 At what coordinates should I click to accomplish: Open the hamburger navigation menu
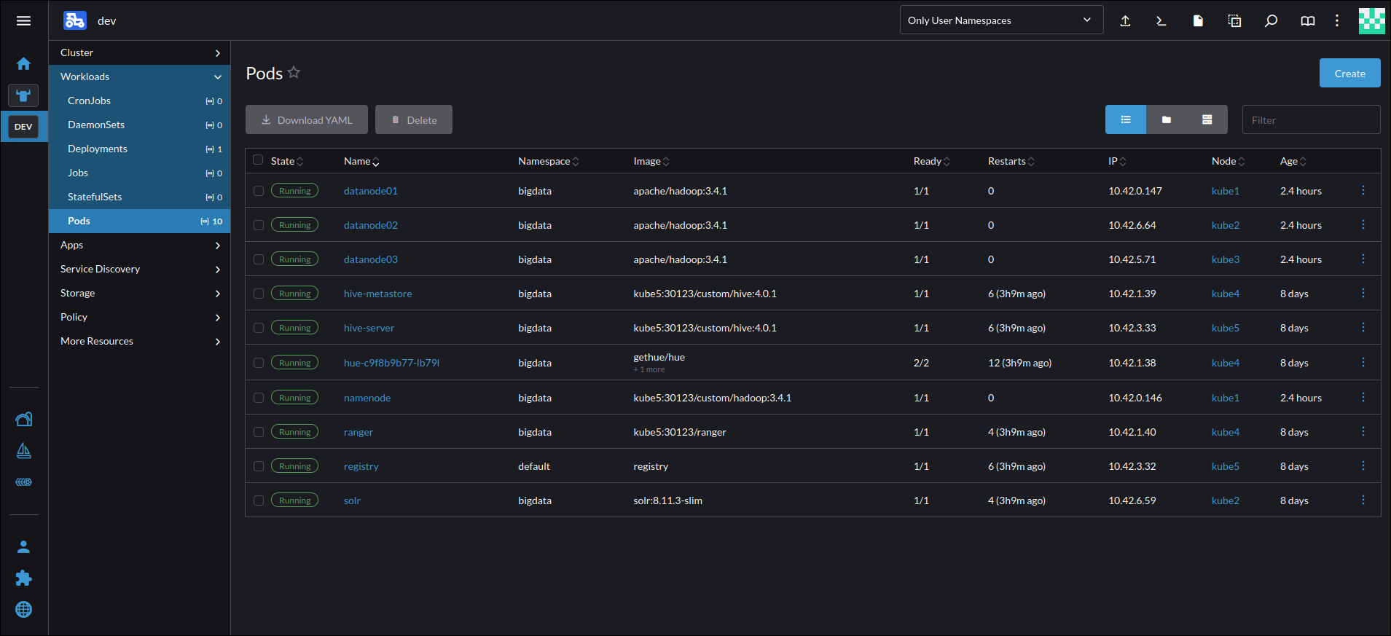pyautogui.click(x=23, y=20)
